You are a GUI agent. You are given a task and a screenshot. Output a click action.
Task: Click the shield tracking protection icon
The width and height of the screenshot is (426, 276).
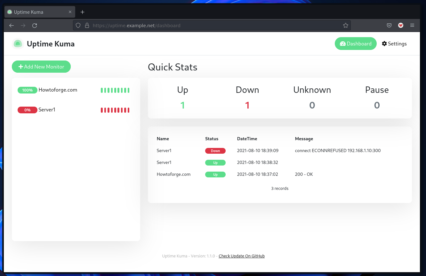[78, 25]
